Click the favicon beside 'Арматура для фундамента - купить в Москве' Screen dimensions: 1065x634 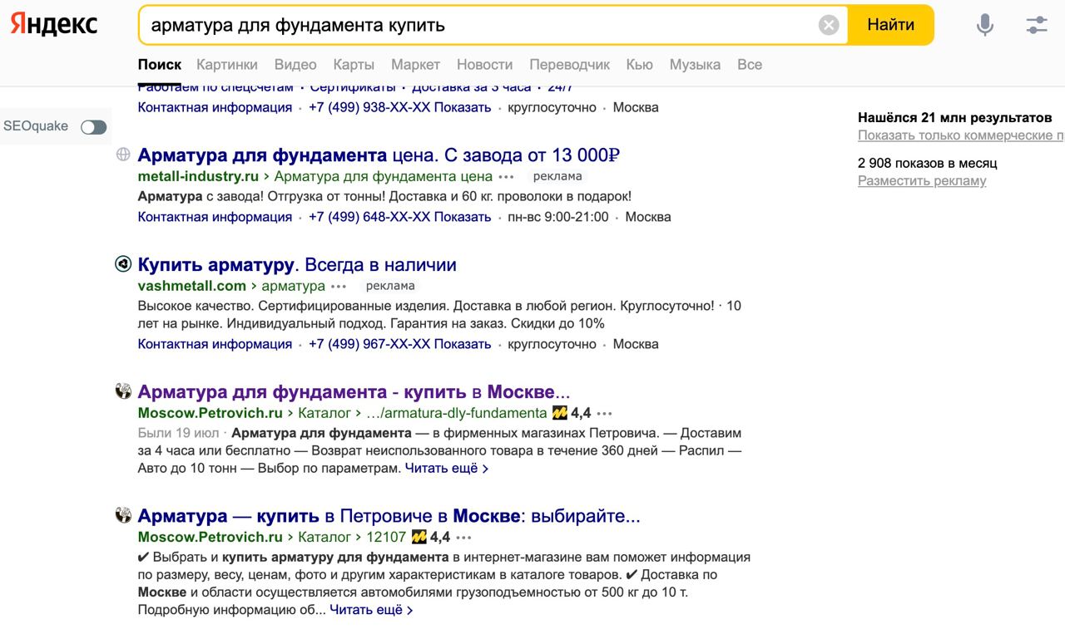point(123,391)
